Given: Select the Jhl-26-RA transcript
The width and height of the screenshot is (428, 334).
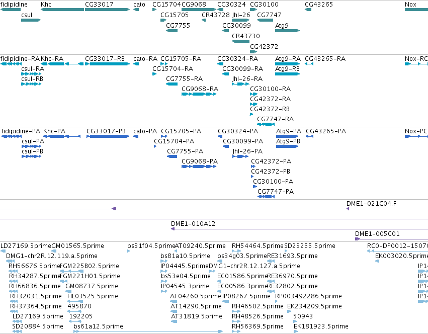Looking at the screenshot, I should 240,84.
